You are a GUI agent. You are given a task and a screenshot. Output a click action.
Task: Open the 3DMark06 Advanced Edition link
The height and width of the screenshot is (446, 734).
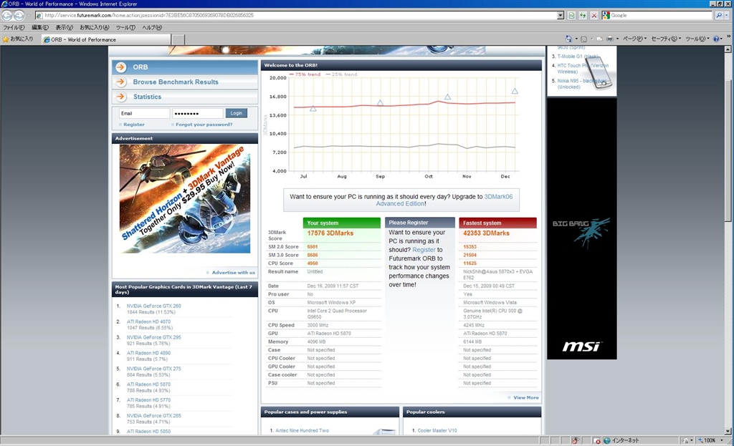click(x=444, y=200)
